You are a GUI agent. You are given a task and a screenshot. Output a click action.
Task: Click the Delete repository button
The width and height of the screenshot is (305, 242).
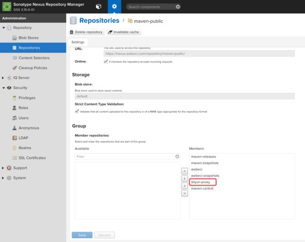pyautogui.click(x=86, y=32)
